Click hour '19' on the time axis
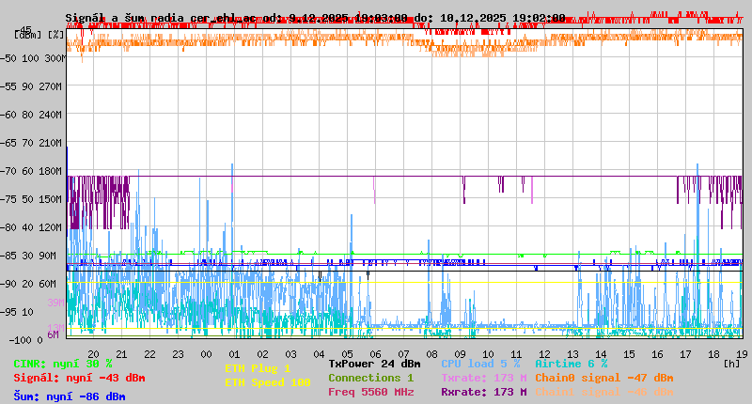The image size is (752, 404). (x=742, y=354)
